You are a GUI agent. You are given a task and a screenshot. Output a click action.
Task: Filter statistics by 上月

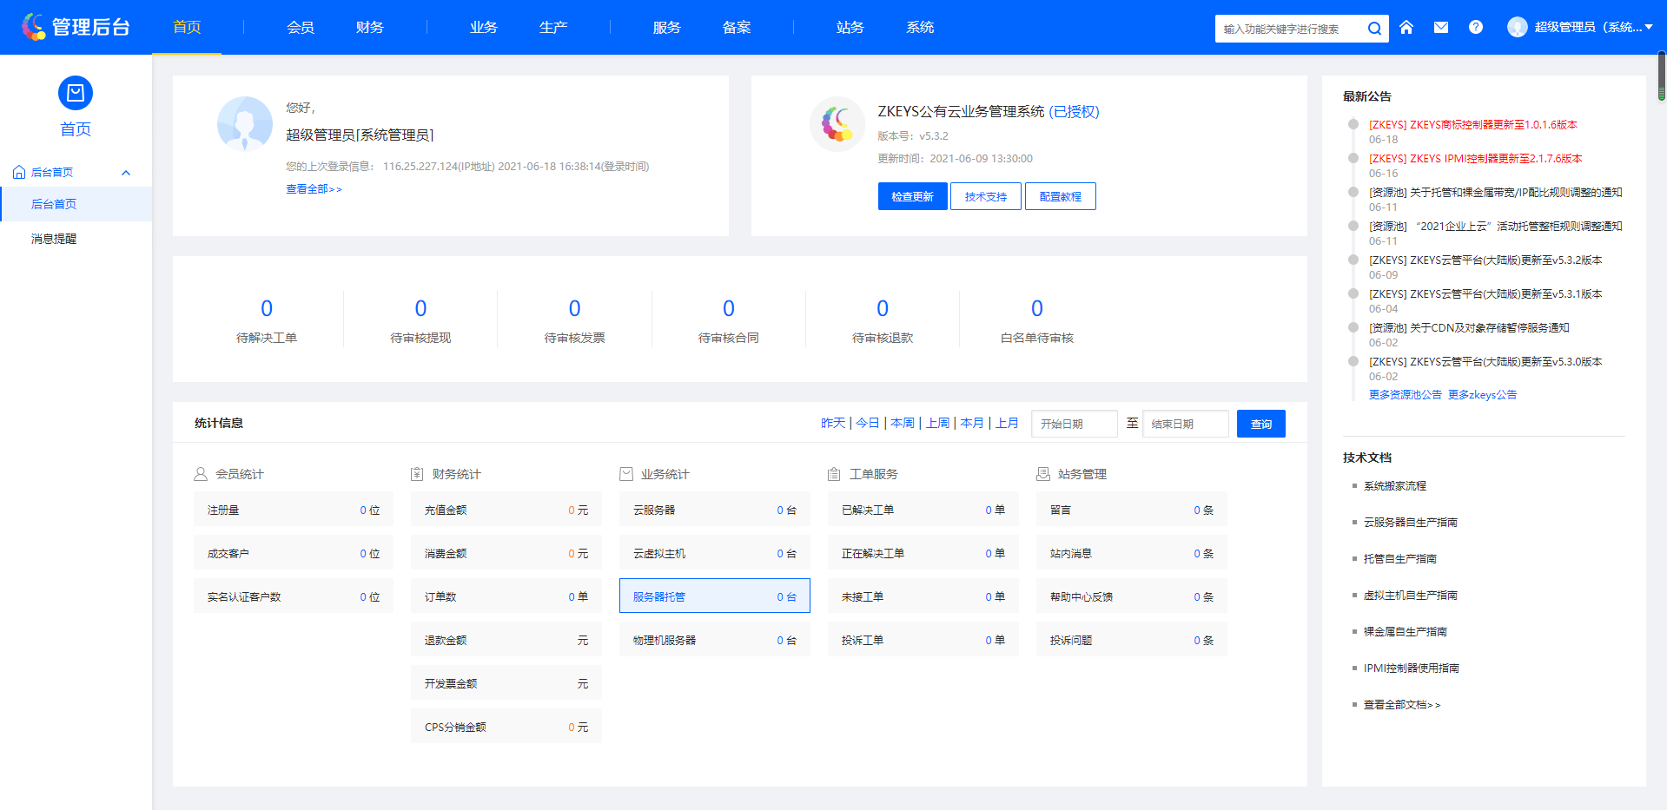(x=1007, y=423)
